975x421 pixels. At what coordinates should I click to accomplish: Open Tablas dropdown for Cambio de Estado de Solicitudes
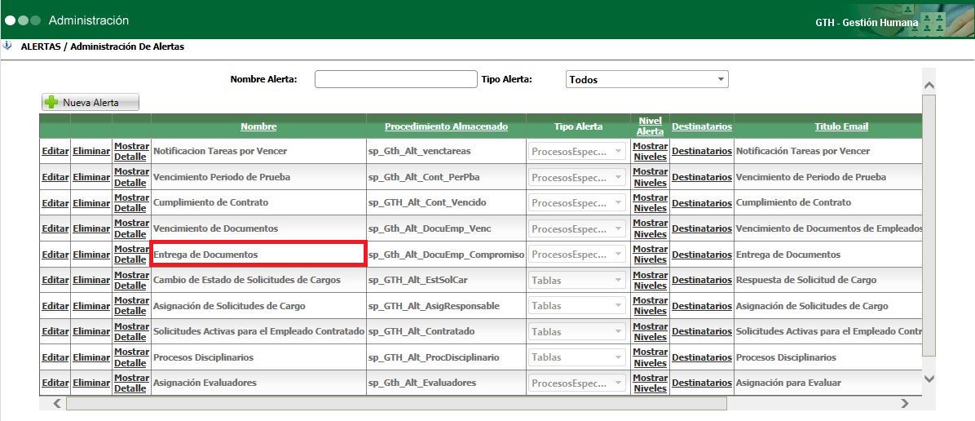578,280
